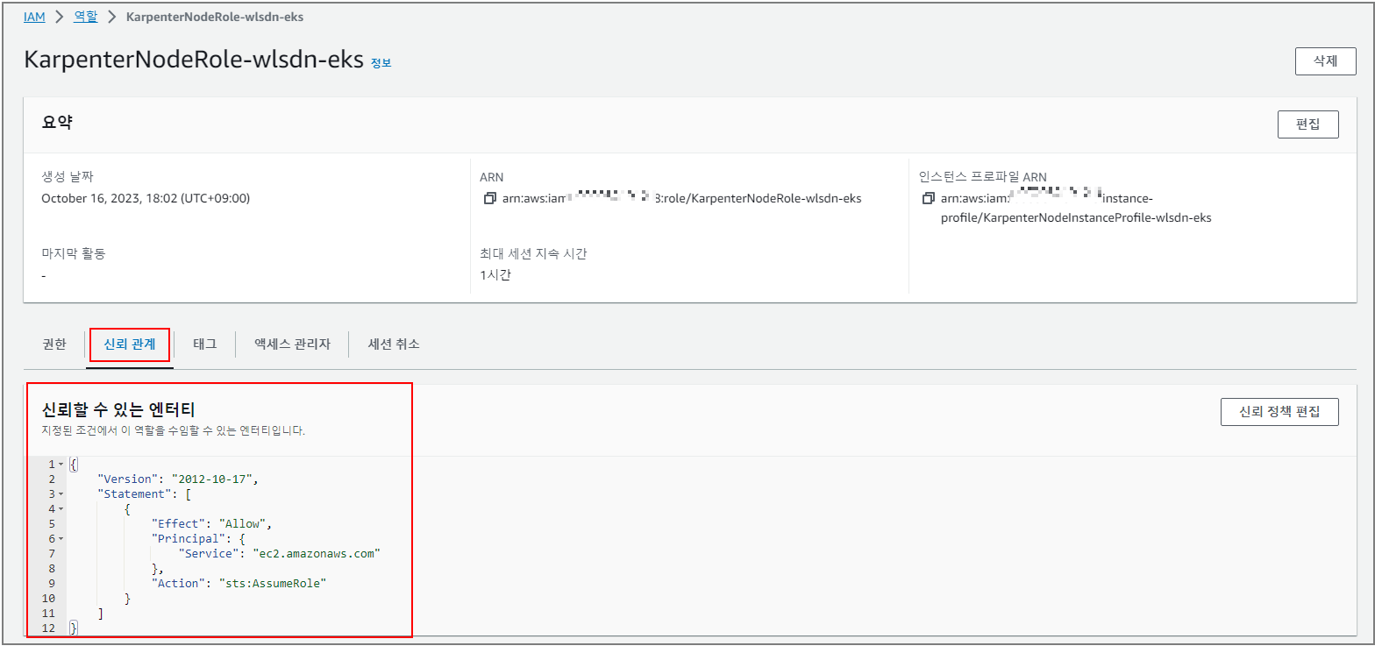1375x646 pixels.
Task: Click the "Effect": "Allow" line in the policy
Action: (x=212, y=524)
